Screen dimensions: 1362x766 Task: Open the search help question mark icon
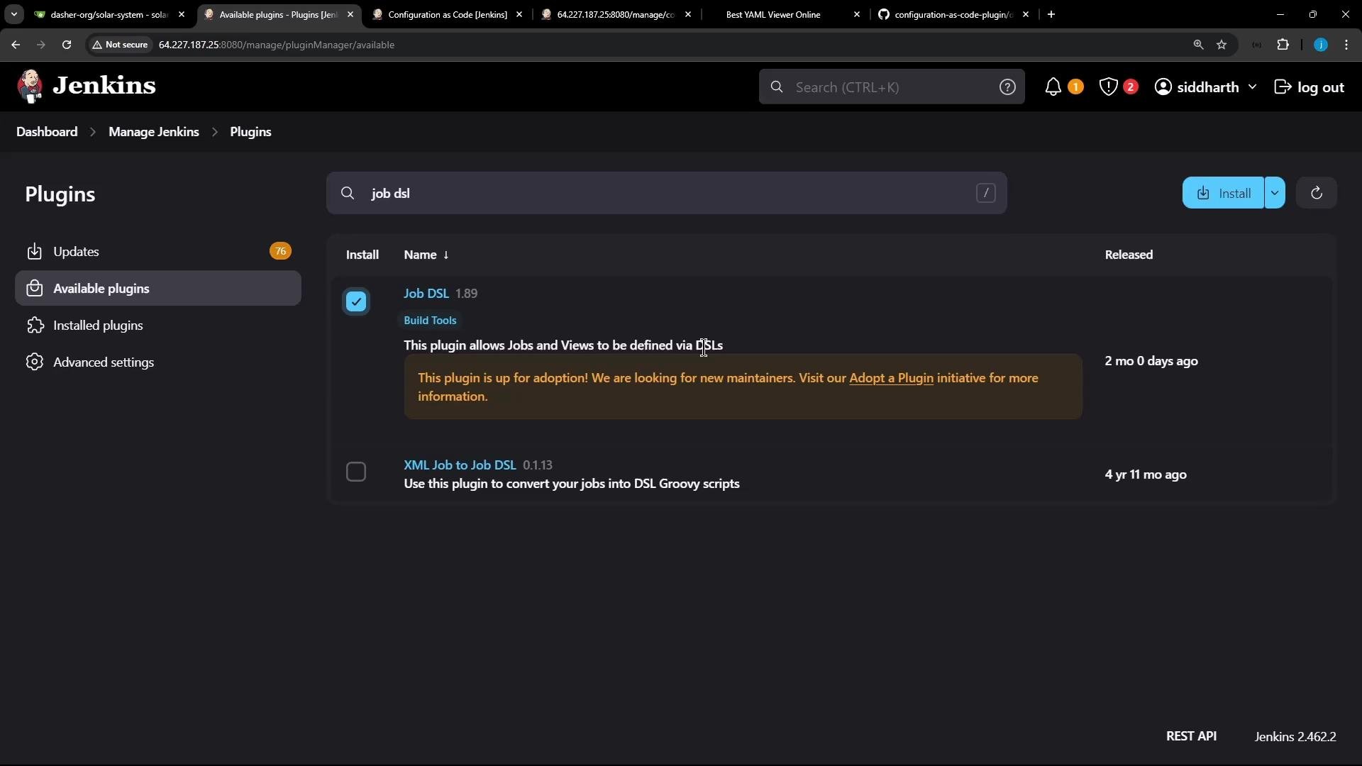coord(1007,87)
